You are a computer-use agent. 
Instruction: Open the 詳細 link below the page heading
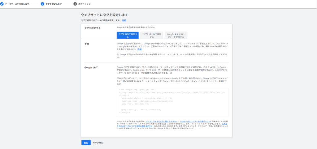coord(124,20)
